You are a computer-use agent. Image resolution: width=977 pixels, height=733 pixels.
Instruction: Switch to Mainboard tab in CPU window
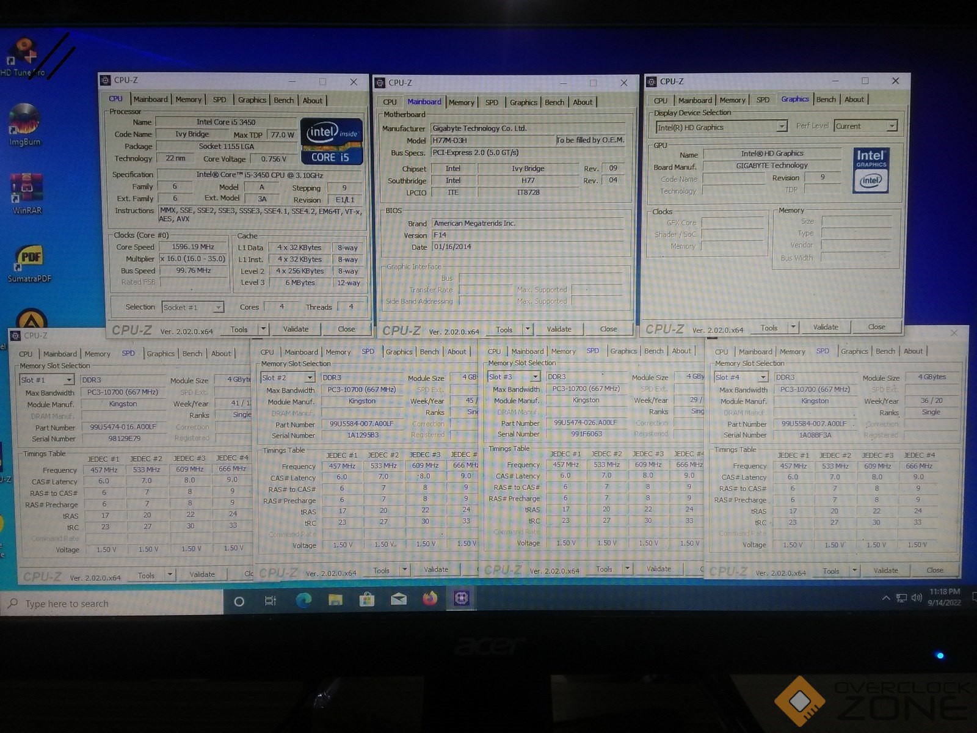pos(150,100)
